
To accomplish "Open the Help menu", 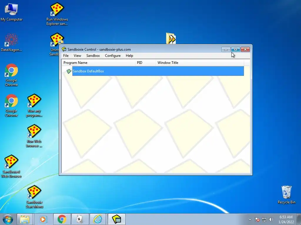I will click(x=129, y=56).
